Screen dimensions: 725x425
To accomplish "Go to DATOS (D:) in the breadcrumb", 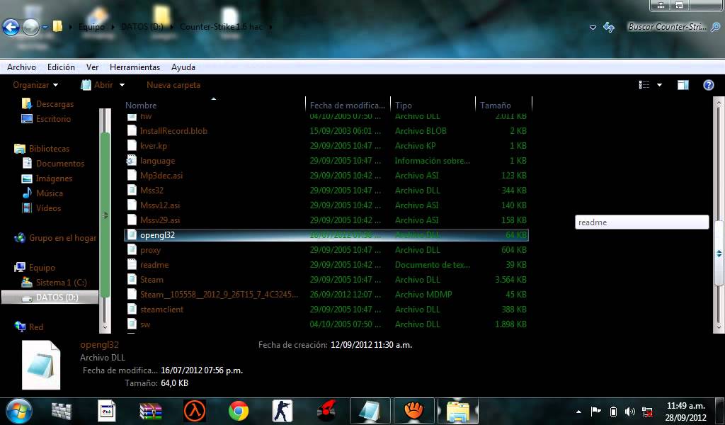I will pos(142,27).
